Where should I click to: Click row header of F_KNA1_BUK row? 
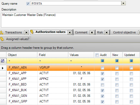click(x=3, y=90)
